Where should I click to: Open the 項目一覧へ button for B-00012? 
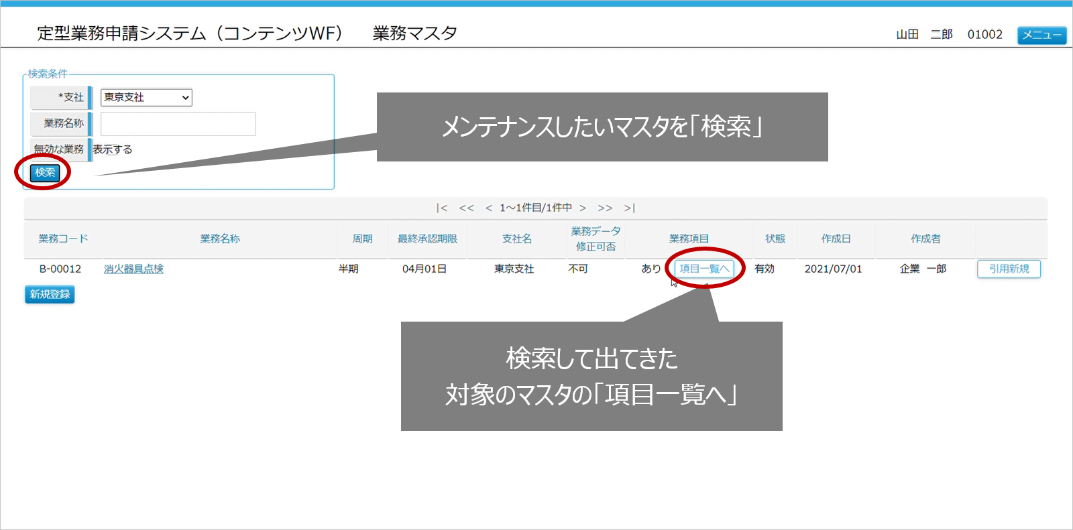(703, 269)
